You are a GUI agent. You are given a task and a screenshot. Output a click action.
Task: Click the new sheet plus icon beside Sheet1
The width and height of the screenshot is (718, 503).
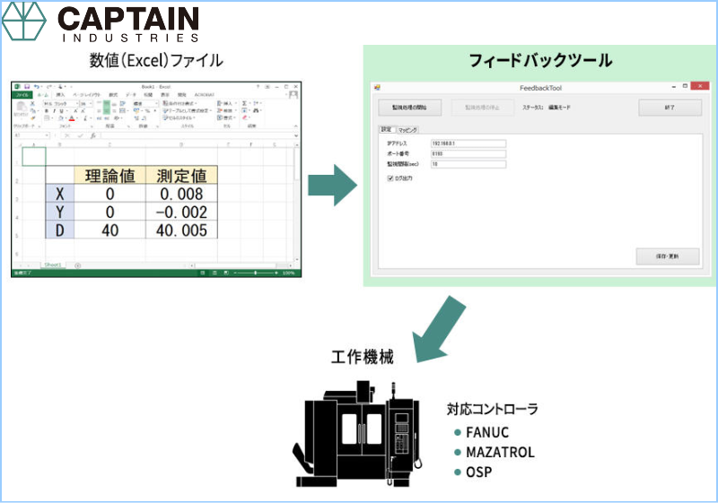78,265
